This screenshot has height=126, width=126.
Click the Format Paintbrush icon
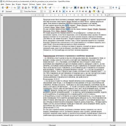(50, 8)
